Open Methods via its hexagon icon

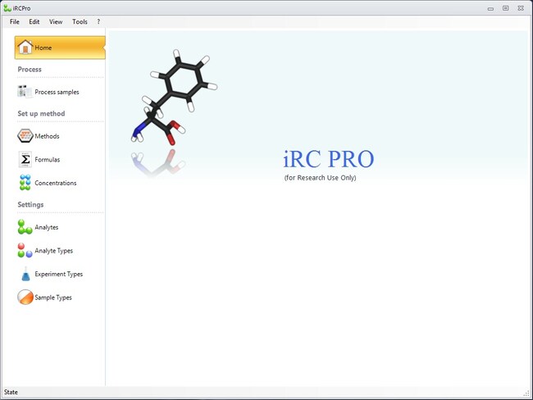25,136
